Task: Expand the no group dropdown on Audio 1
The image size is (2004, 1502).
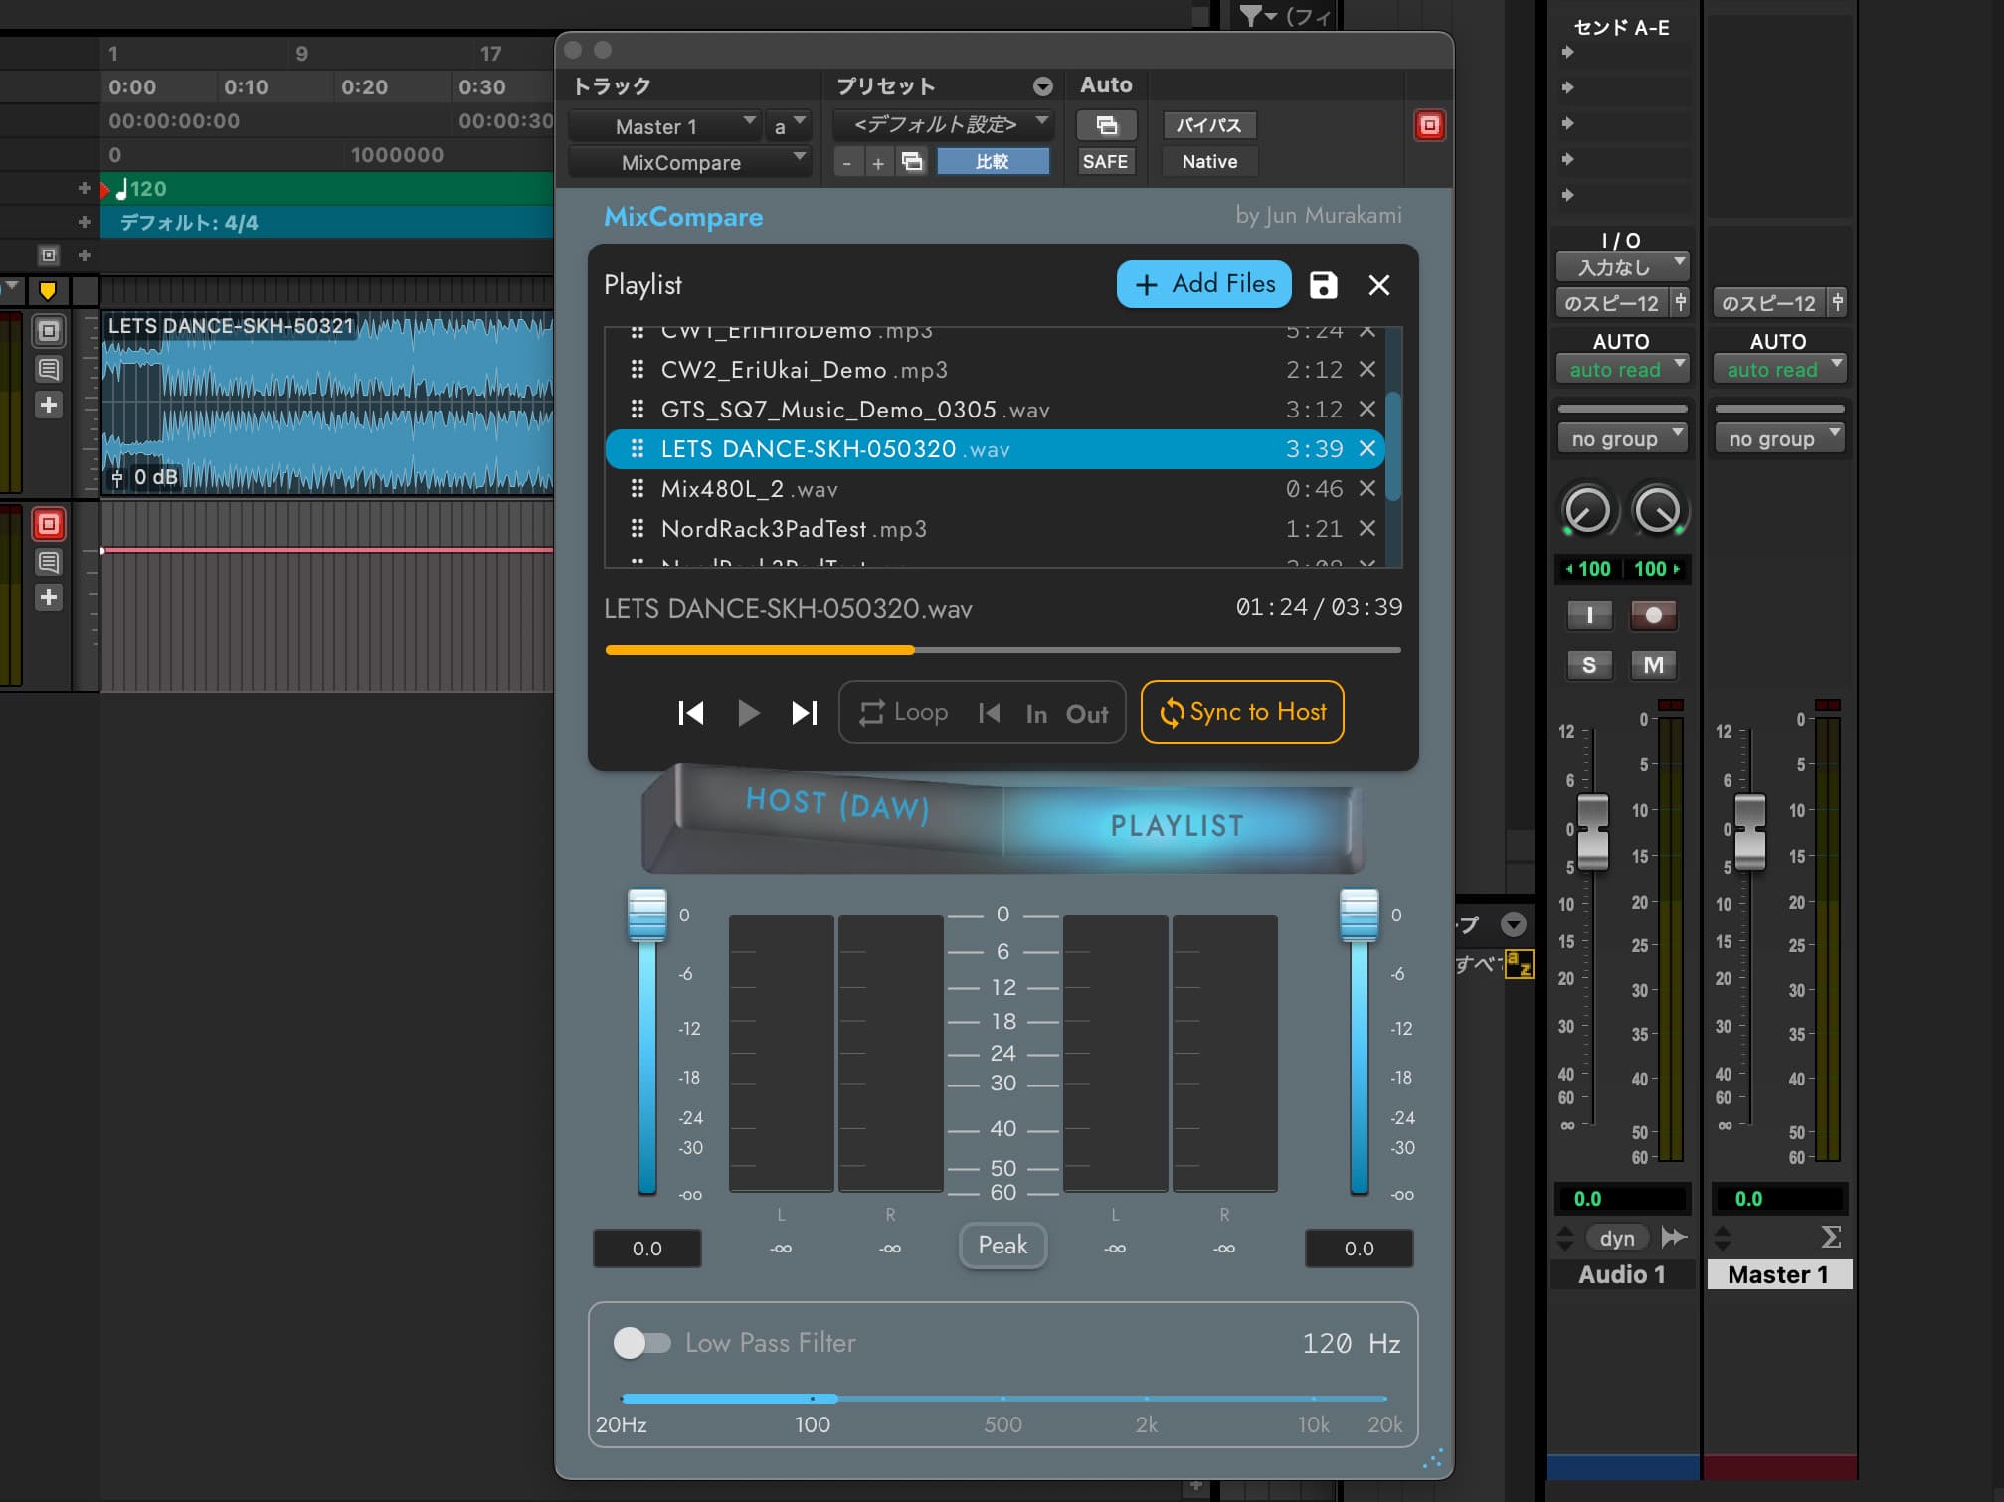Action: (1622, 437)
